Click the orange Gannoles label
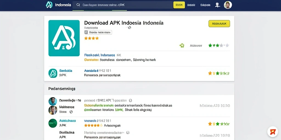281x140 pixels. [x=91, y=60]
